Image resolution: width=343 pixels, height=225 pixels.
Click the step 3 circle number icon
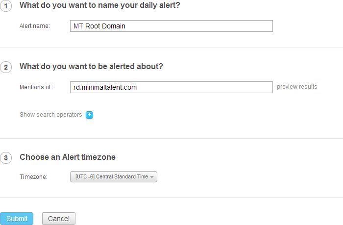5,158
